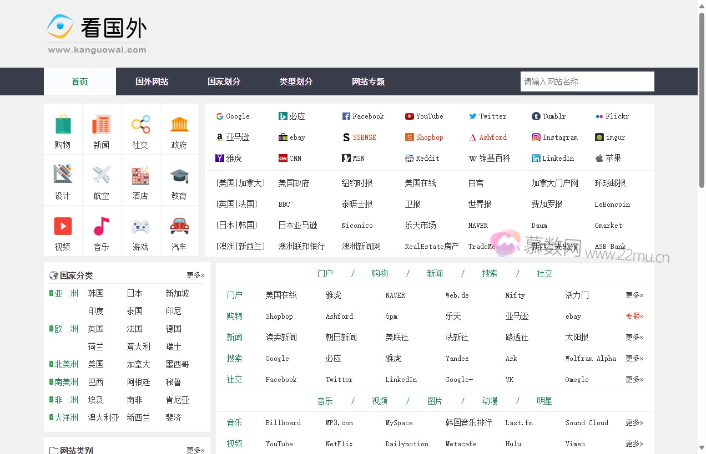Open 更多 at end of 门户 row
Image resolution: width=706 pixels, height=454 pixels.
pyautogui.click(x=634, y=295)
